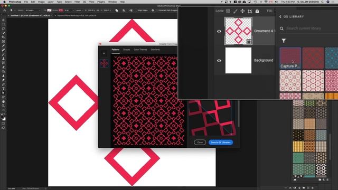Select the Capture P... pattern in library
The width and height of the screenshot is (338, 190).
click(x=290, y=58)
